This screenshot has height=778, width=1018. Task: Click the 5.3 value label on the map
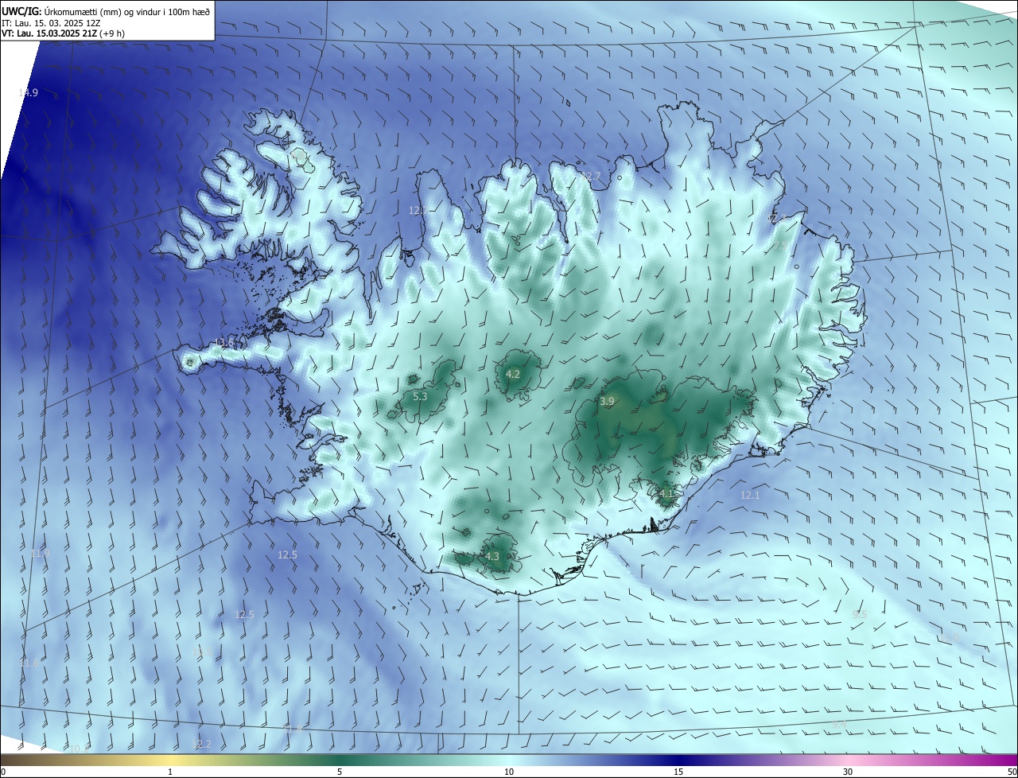coord(421,396)
